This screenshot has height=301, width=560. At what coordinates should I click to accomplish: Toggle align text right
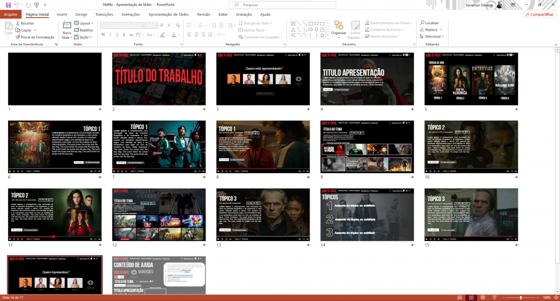[203, 34]
